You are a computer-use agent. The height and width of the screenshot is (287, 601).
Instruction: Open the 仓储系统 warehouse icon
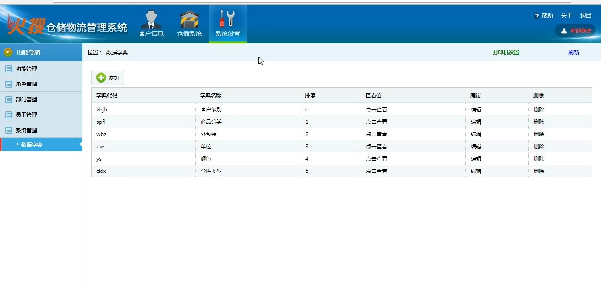click(189, 20)
